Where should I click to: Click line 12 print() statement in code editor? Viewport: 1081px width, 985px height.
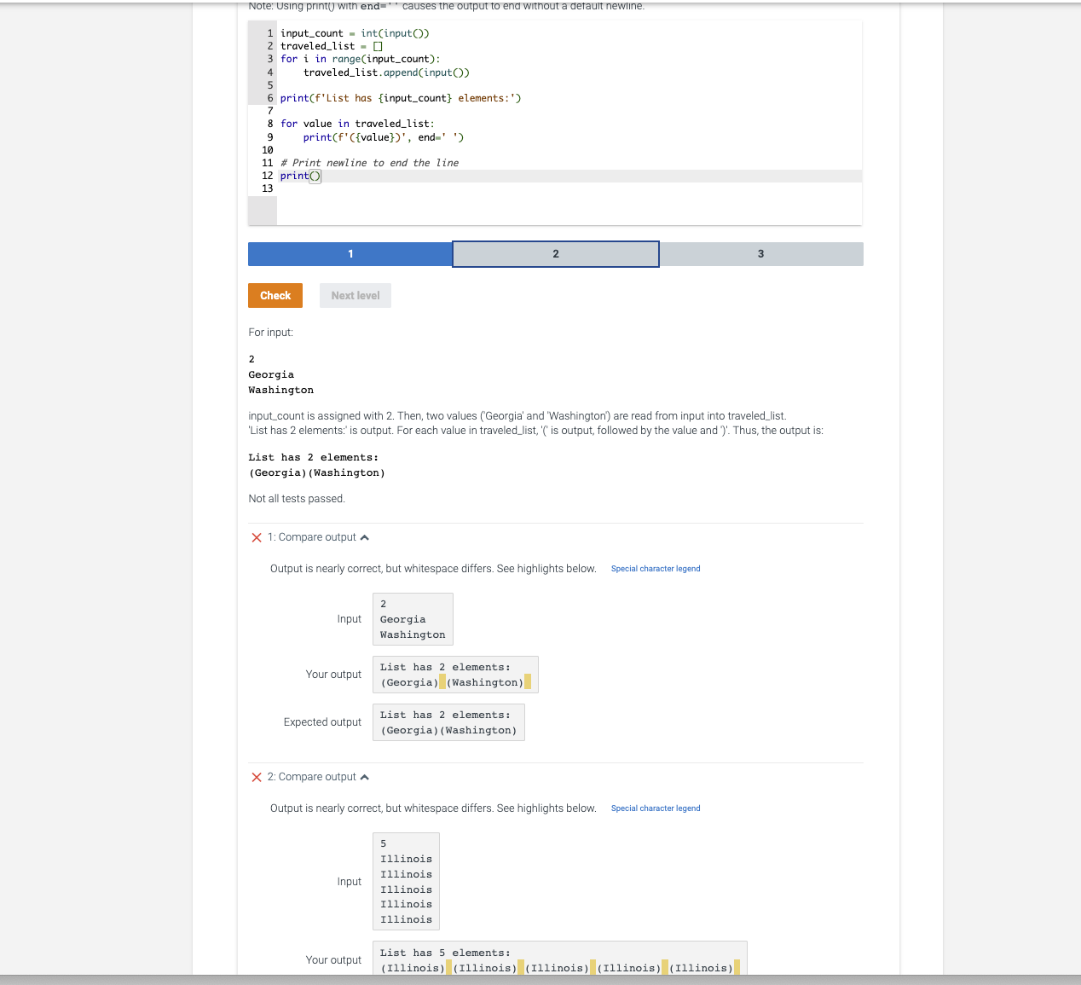pos(300,176)
